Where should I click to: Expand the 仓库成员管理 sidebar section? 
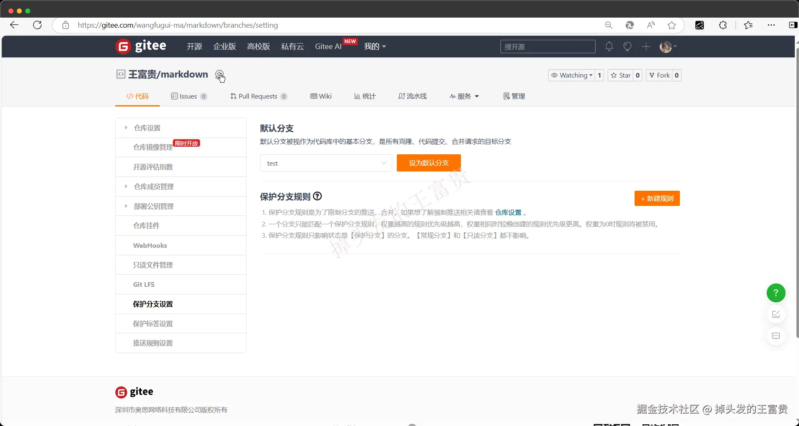point(181,187)
